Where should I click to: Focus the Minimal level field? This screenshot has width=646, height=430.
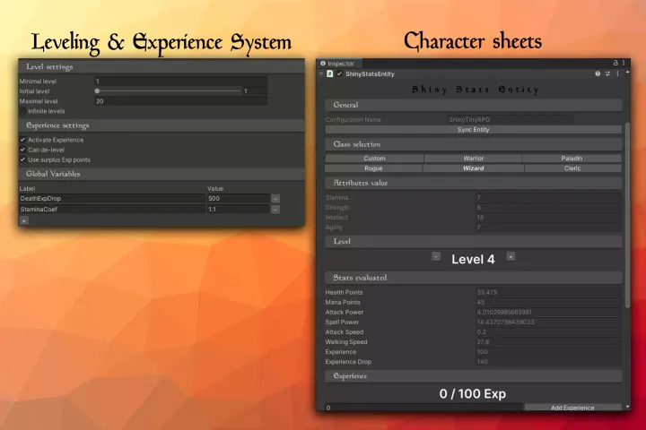[x=180, y=81]
